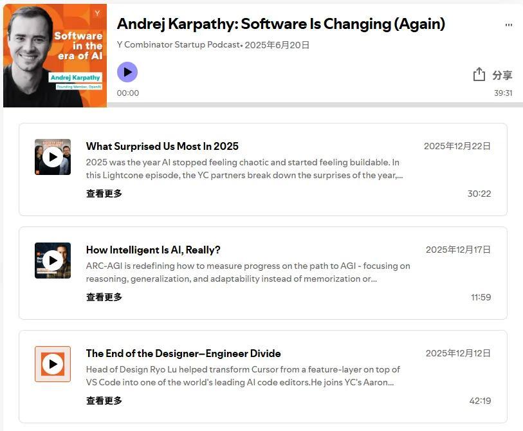The image size is (523, 431).
Task: Open 'The End of the Designer–Engineer Divide' title
Action: (183, 353)
